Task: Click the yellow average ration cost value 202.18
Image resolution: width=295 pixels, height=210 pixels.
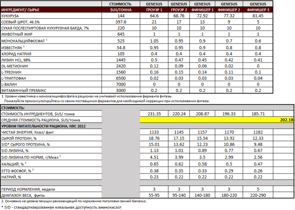Action: pos(286,120)
